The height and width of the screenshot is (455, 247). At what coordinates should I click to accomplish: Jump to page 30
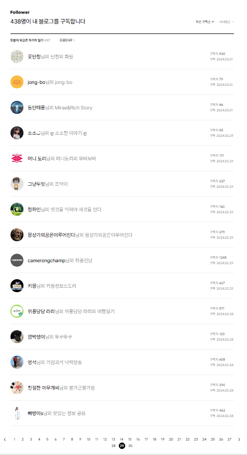point(130,446)
